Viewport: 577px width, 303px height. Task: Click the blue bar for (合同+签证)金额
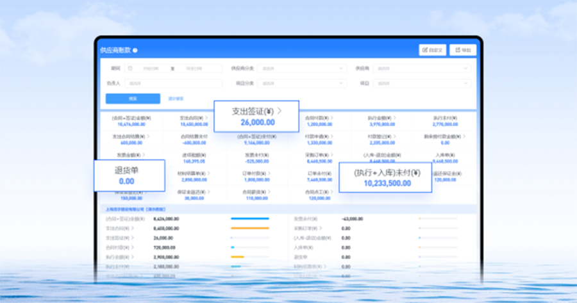click(249, 218)
